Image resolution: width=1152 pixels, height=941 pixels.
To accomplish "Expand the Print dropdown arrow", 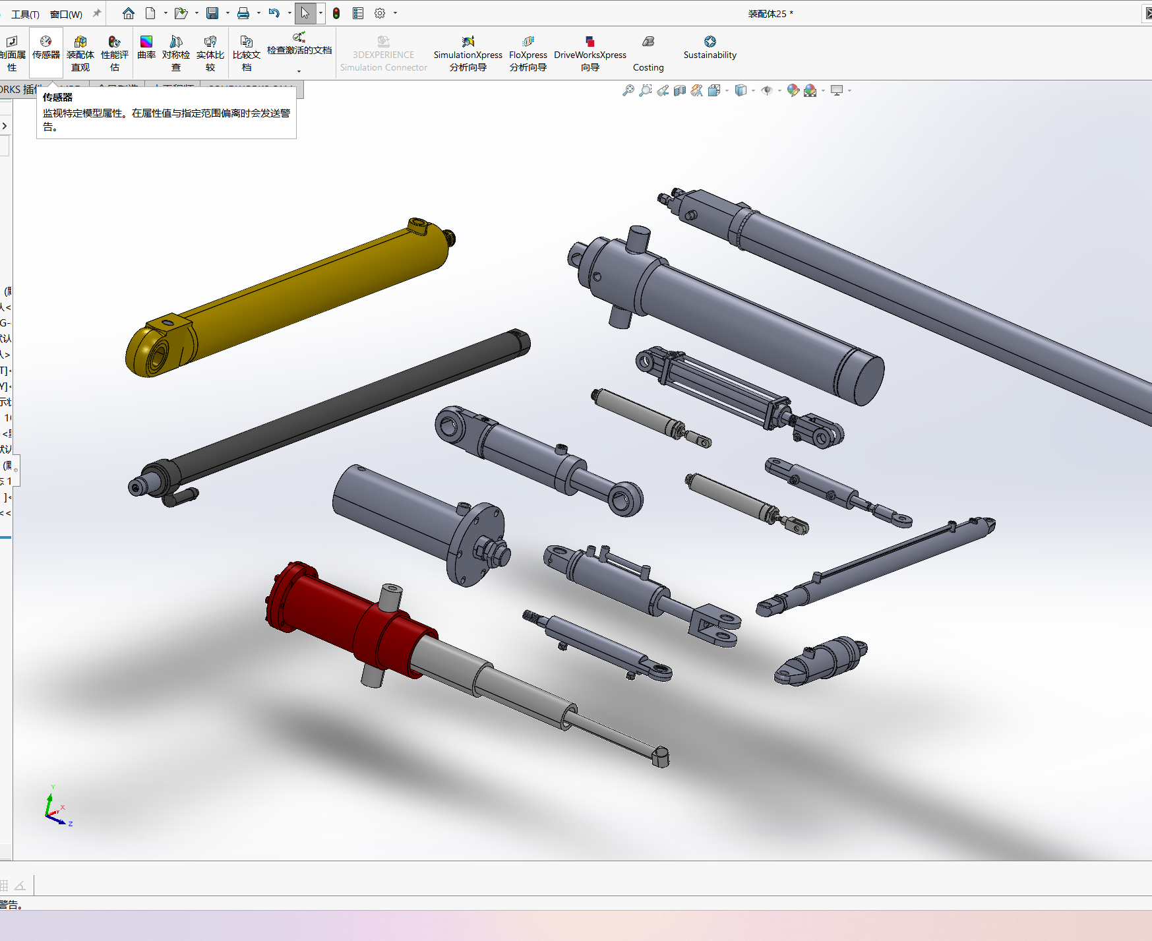I will coord(258,13).
